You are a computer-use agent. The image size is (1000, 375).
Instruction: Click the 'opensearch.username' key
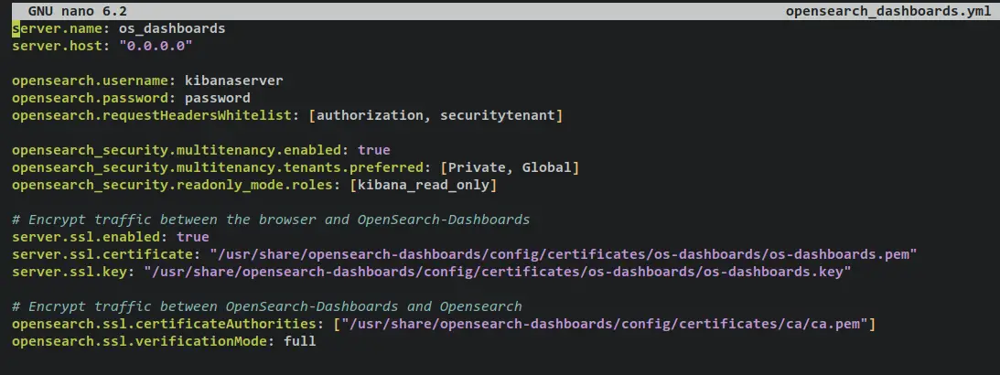(x=91, y=81)
